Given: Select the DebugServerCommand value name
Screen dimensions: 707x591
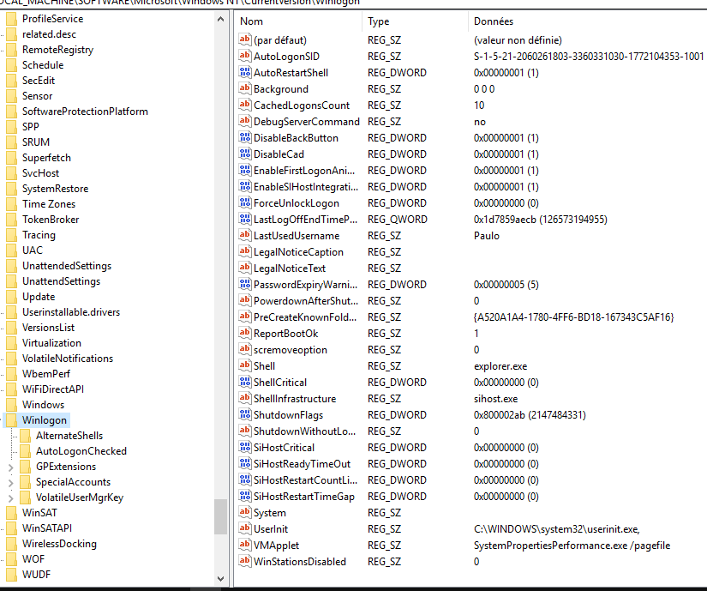Looking at the screenshot, I should (x=307, y=122).
